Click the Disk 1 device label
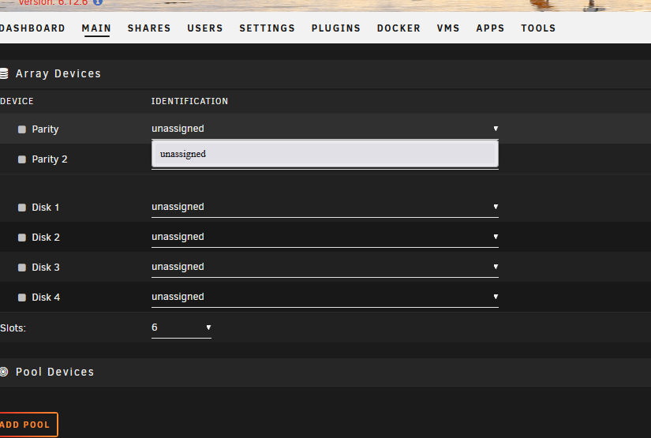Image resolution: width=651 pixels, height=438 pixels. point(46,208)
